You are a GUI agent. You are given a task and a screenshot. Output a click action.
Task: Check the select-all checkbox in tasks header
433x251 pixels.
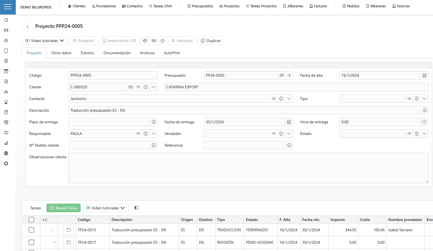[x=31, y=220]
